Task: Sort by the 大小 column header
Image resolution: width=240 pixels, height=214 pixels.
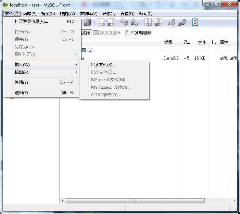Action: point(200,42)
